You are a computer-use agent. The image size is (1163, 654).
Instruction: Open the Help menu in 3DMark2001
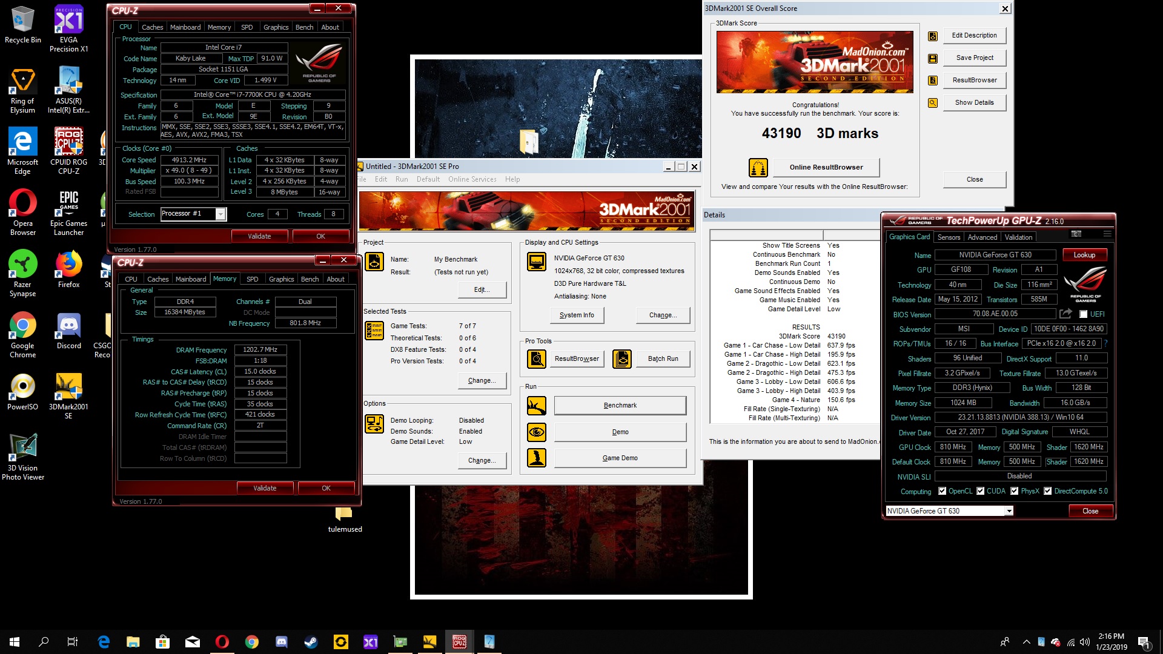coord(512,179)
